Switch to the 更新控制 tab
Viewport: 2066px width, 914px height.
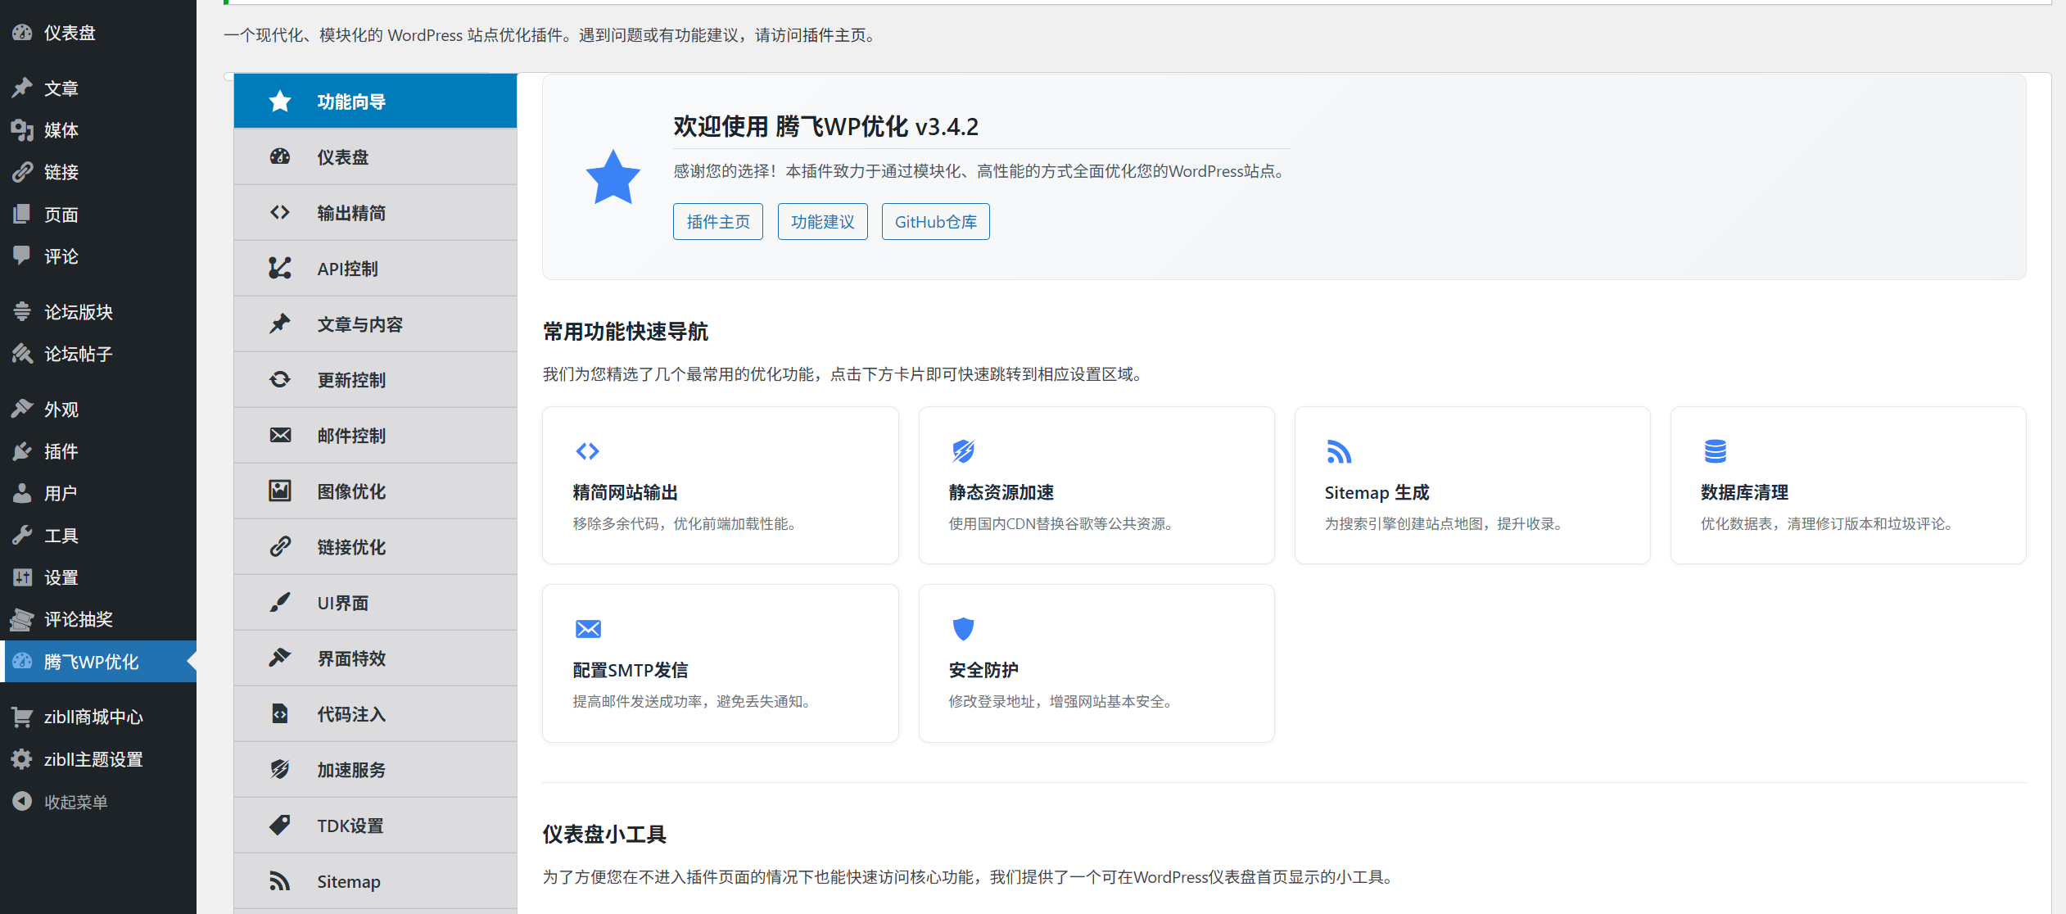[x=351, y=379]
